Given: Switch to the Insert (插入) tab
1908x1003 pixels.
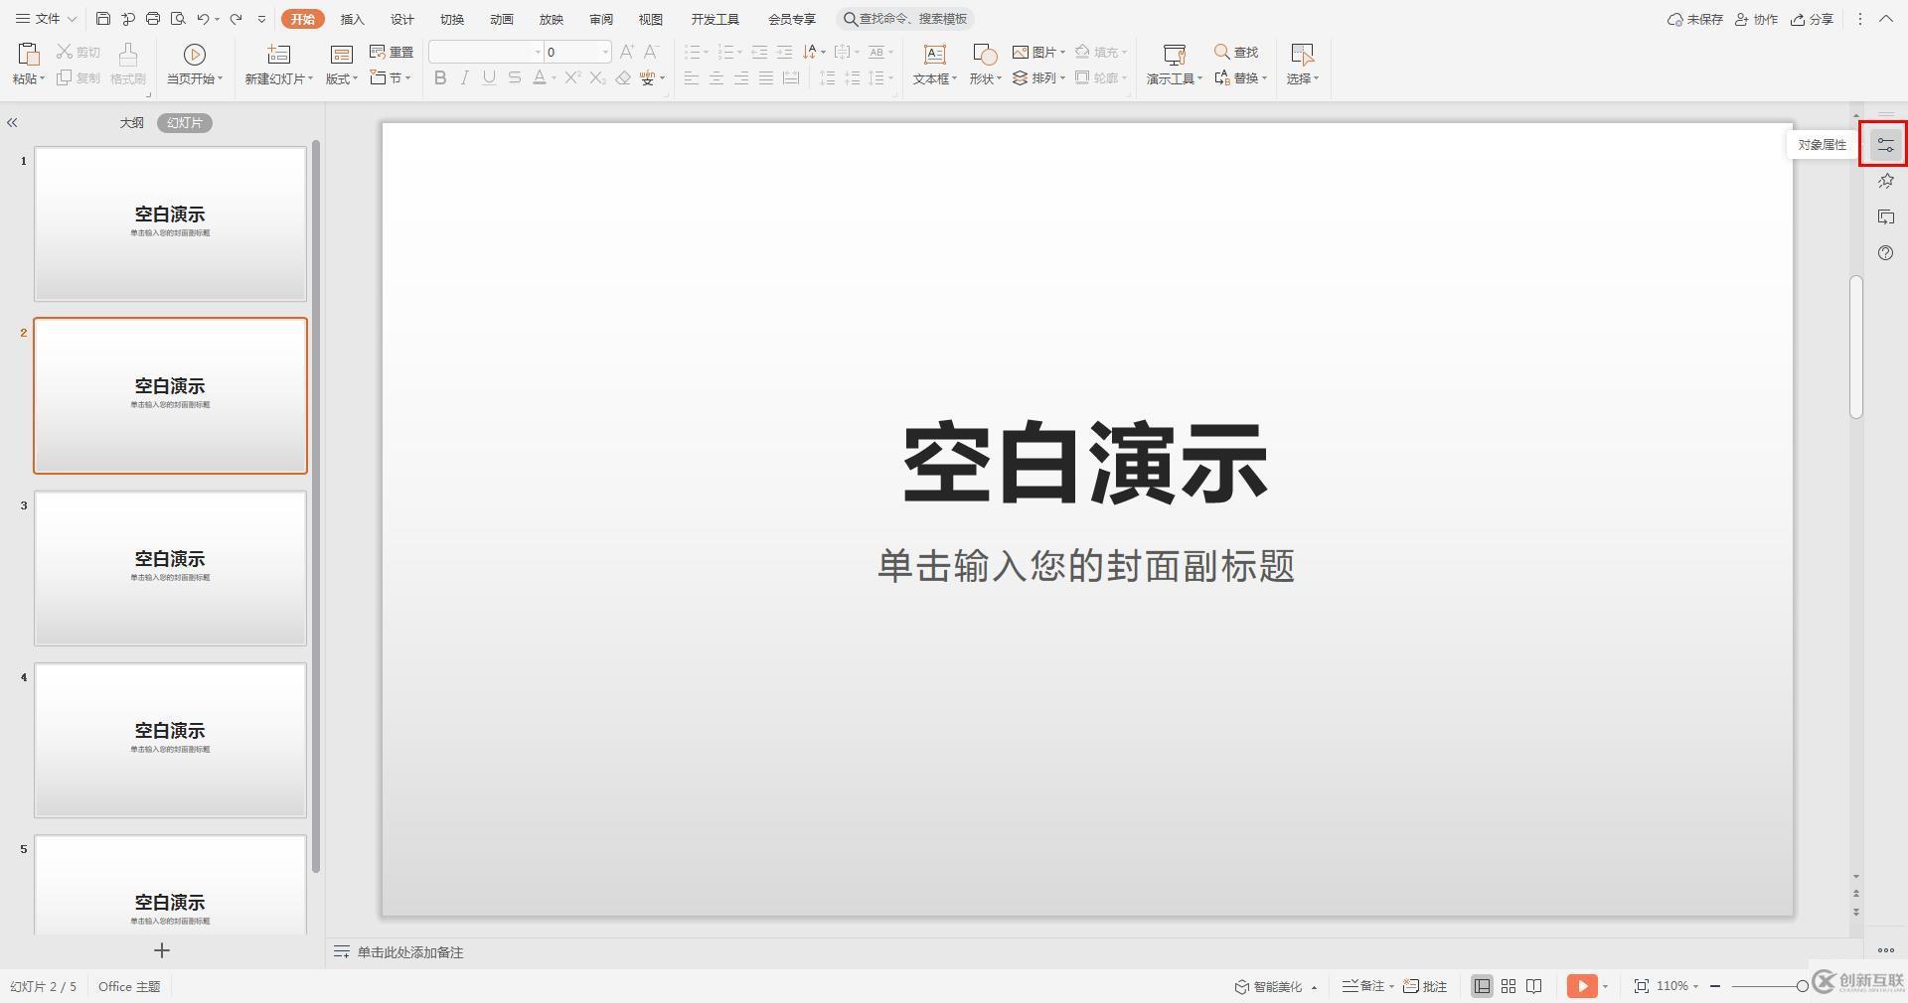Looking at the screenshot, I should (353, 19).
